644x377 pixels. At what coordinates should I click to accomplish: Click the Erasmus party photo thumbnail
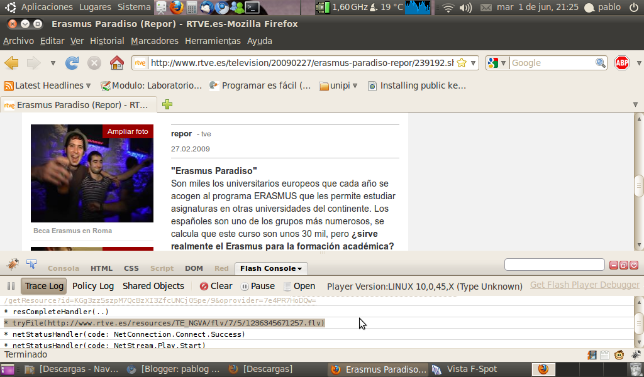[92, 173]
